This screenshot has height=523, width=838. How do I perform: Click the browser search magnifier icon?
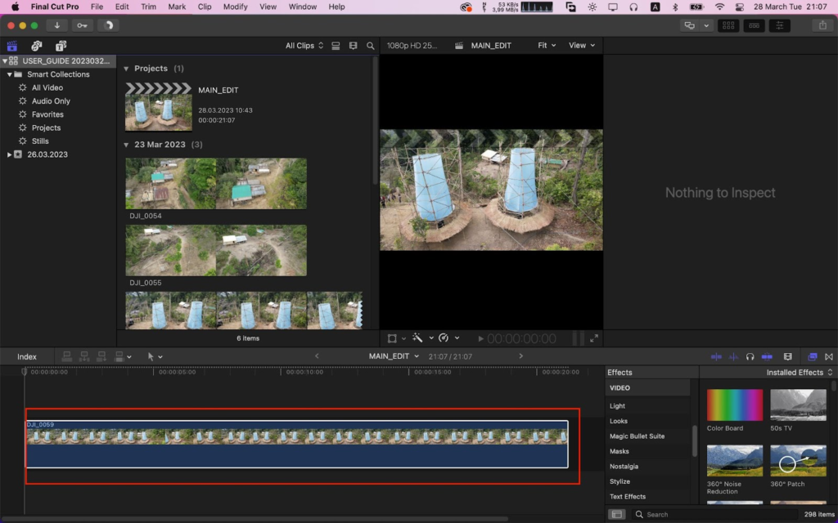click(x=371, y=46)
